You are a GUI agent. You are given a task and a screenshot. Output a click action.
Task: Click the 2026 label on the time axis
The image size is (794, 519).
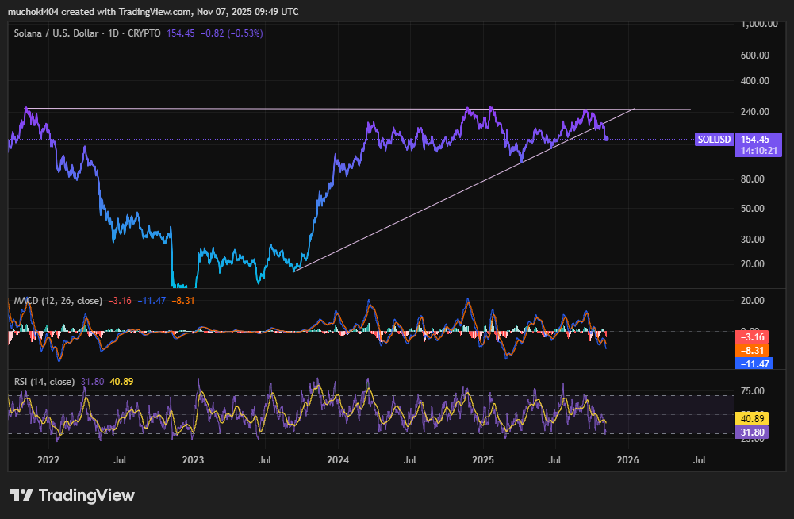pyautogui.click(x=627, y=459)
